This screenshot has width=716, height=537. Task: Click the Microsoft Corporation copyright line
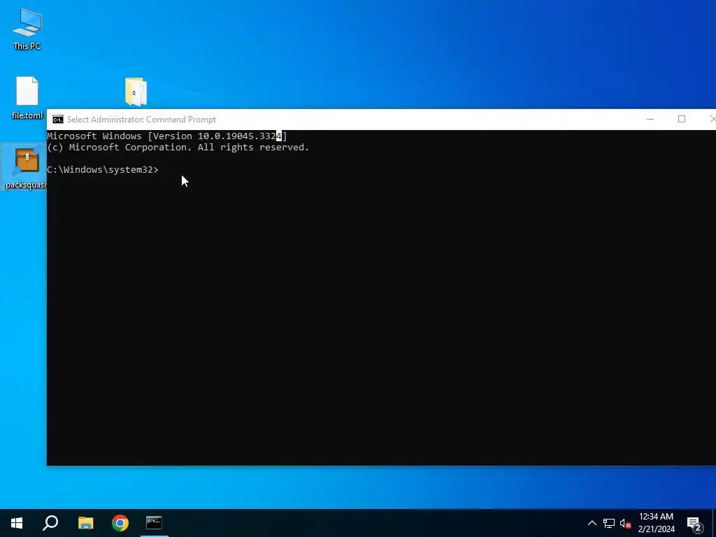click(x=178, y=147)
